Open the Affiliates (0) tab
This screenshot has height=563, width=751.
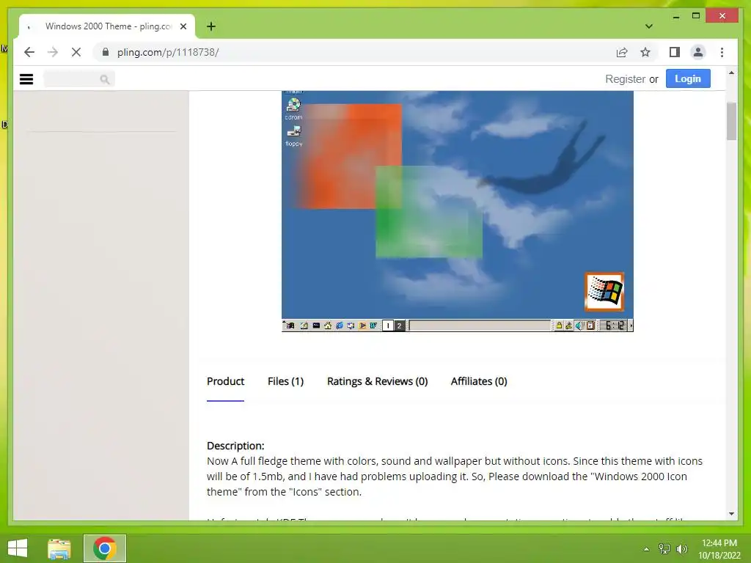pyautogui.click(x=479, y=381)
